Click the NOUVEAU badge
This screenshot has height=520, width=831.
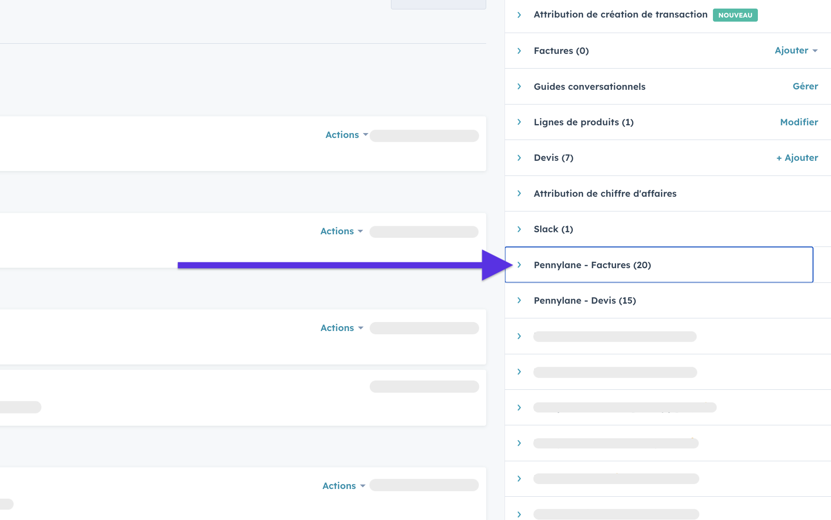pyautogui.click(x=735, y=15)
